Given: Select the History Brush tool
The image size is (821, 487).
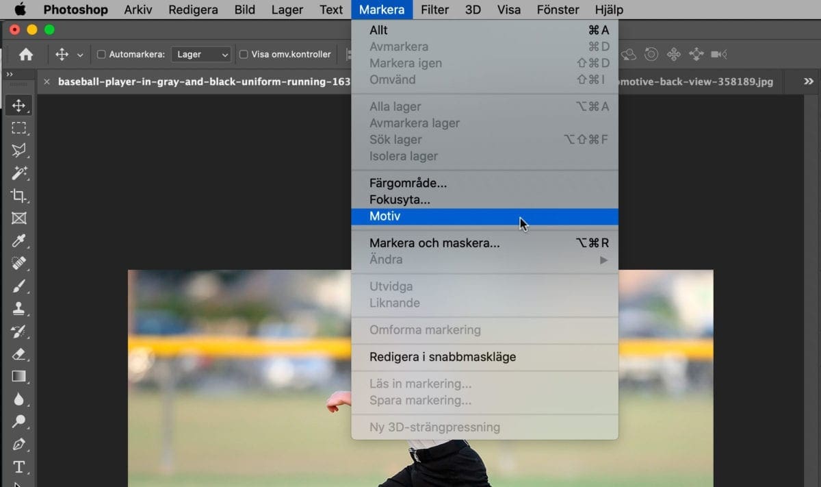Looking at the screenshot, I should [x=18, y=332].
